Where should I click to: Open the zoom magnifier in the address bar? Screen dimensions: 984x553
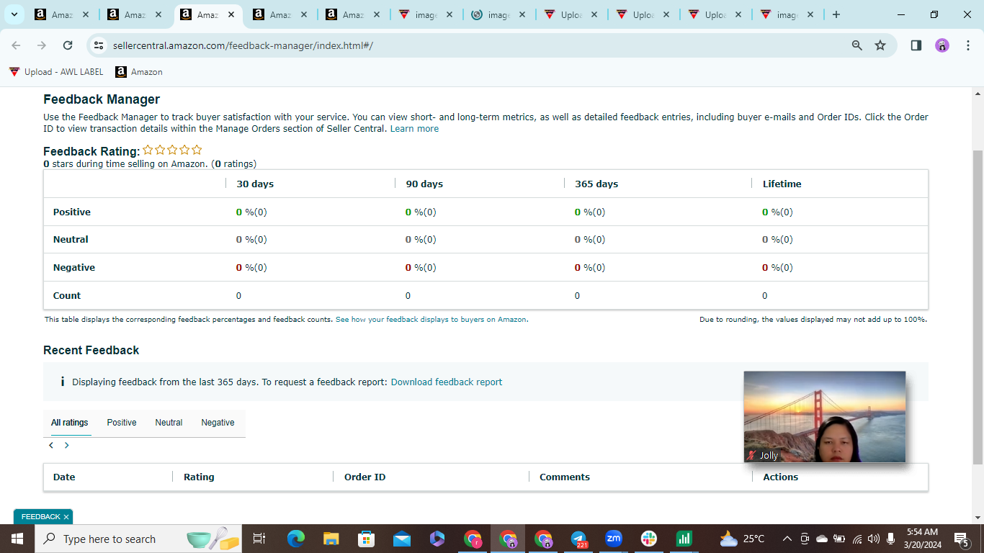(857, 45)
